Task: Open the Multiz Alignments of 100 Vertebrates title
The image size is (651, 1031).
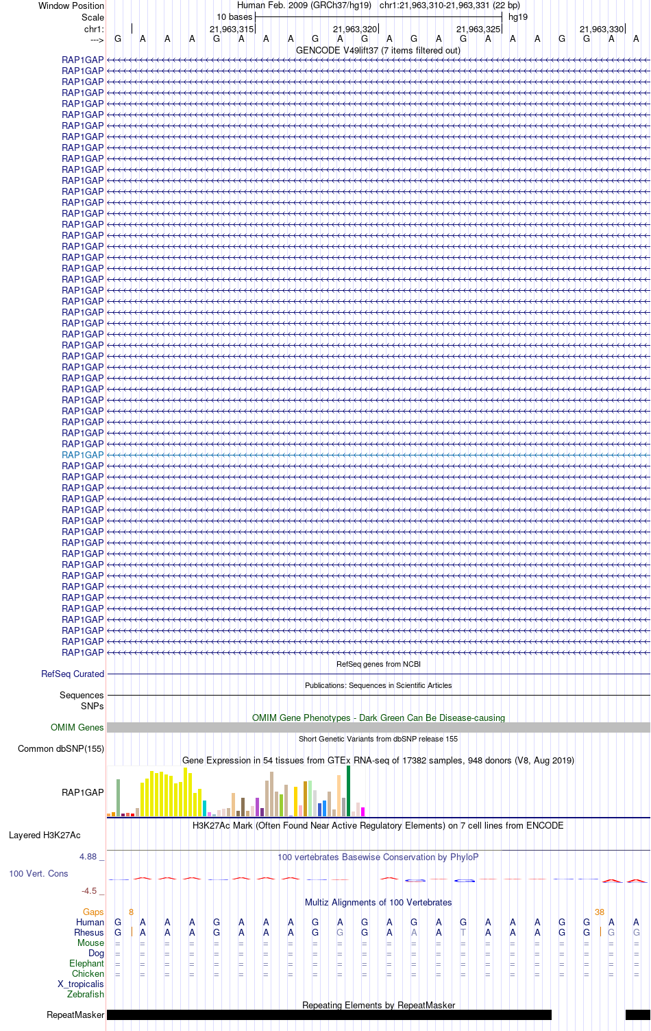Action: 378,902
